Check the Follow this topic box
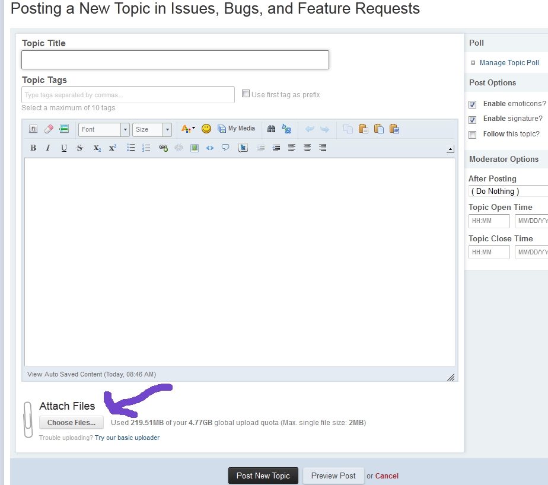Screen dimensions: 548x485 [x=473, y=135]
